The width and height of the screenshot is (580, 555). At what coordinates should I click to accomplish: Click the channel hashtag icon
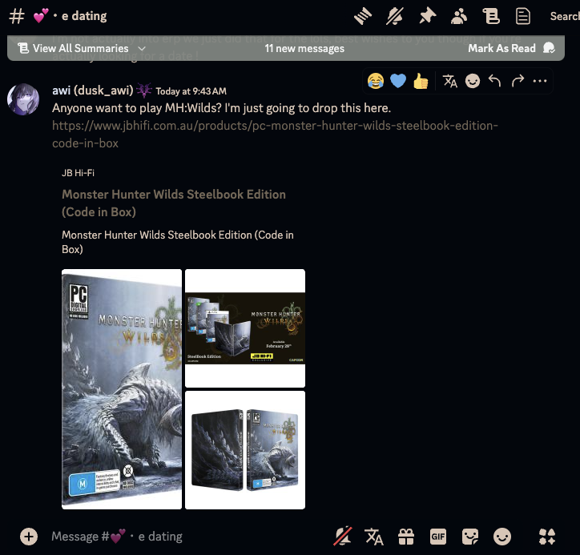tap(17, 16)
